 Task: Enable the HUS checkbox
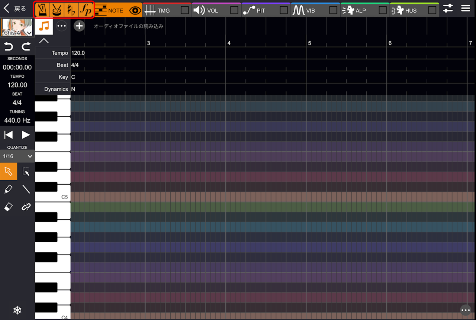432,10
